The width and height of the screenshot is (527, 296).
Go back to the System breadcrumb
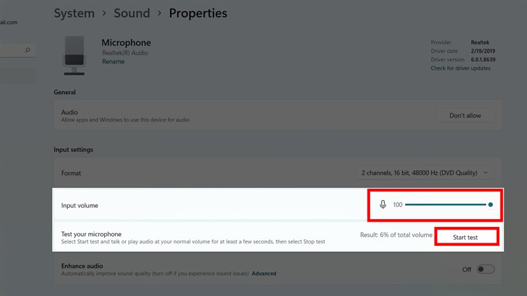click(74, 13)
